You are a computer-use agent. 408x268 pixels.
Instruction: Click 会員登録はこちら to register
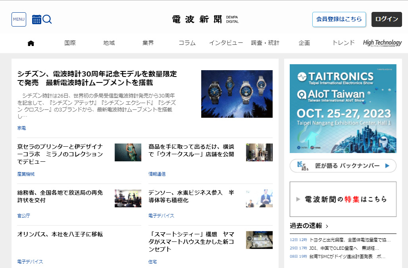tap(339, 19)
